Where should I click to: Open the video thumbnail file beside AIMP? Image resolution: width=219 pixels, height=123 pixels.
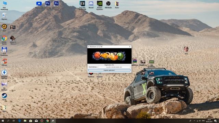[x=13, y=28]
